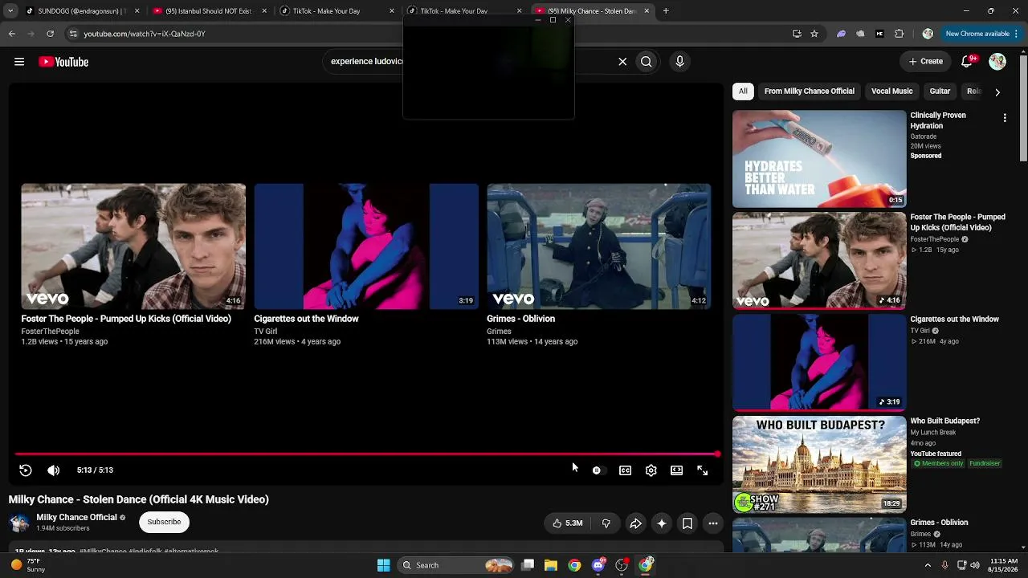Open the Who Built Budapest thumbnail
This screenshot has width=1028, height=578.
[819, 464]
